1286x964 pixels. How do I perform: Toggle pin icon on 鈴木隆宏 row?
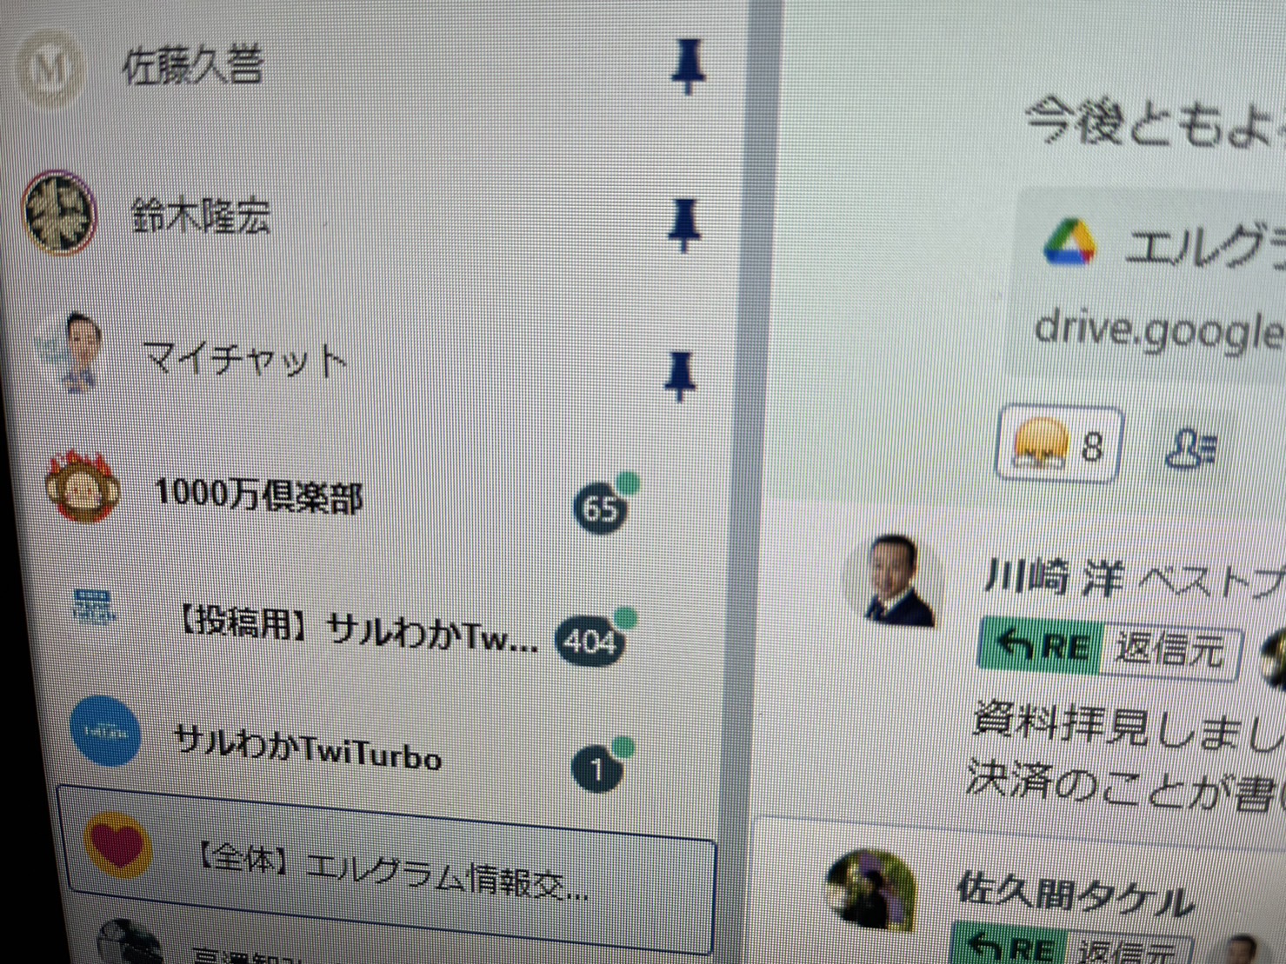coord(683,224)
